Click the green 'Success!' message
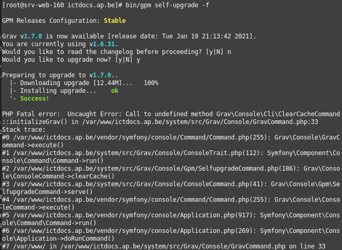 click(35, 99)
